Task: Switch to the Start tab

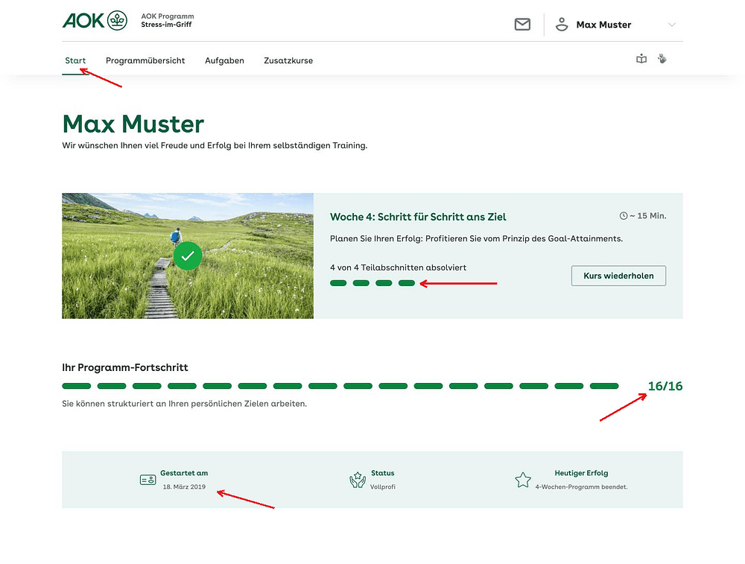Action: pos(75,60)
